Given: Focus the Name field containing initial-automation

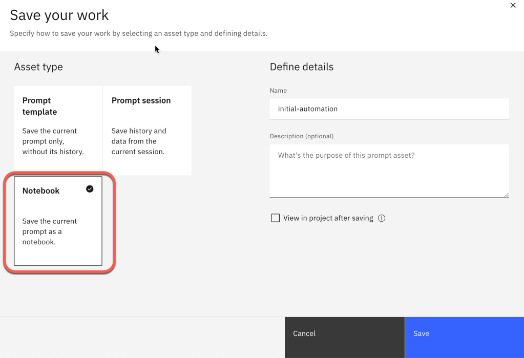Looking at the screenshot, I should pyautogui.click(x=389, y=109).
